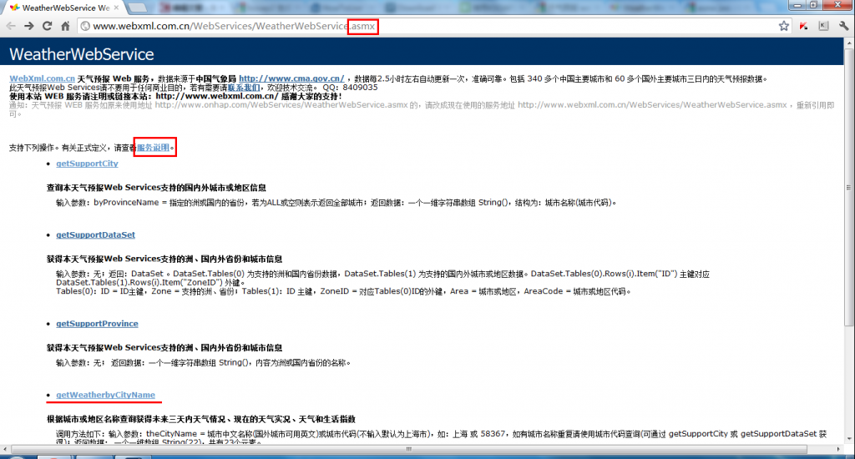This screenshot has height=459, width=855.
Task: Click the 'DataSet.Tables(1).Rows(i).Item("ZoneID")' line
Action: [x=151, y=282]
